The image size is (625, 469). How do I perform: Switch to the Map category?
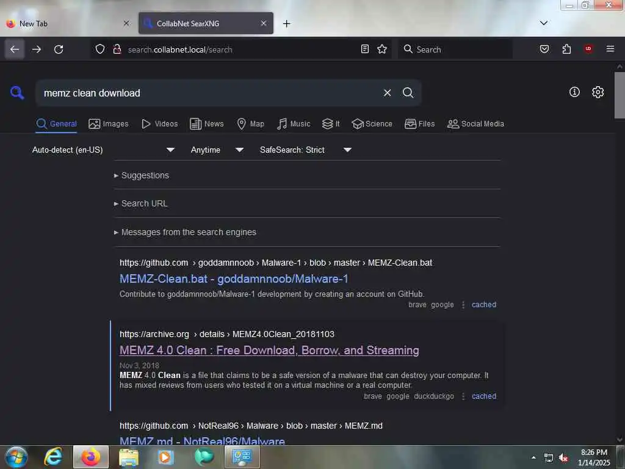point(250,124)
